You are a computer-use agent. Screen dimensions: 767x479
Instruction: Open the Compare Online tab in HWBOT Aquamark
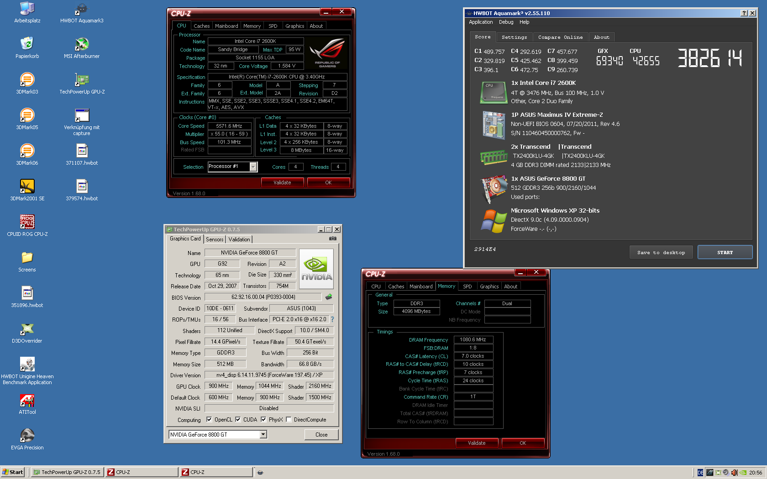point(560,37)
